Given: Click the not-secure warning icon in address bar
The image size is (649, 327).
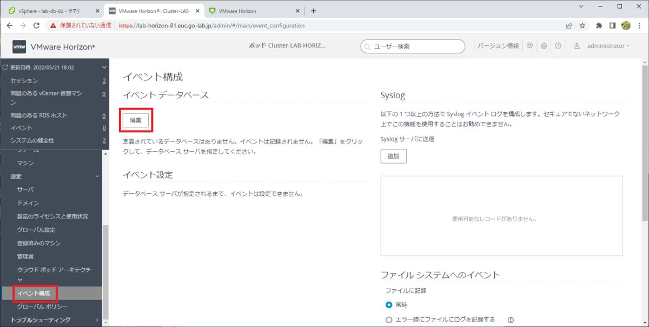Looking at the screenshot, I should click(x=54, y=25).
